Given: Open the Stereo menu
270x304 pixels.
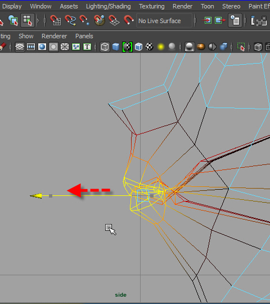Looking at the screenshot, I should click(x=231, y=6).
